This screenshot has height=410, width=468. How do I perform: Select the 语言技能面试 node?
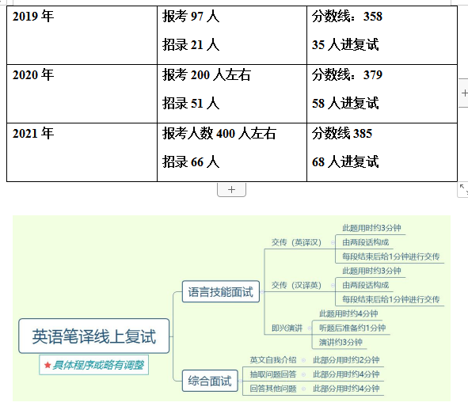point(221,291)
